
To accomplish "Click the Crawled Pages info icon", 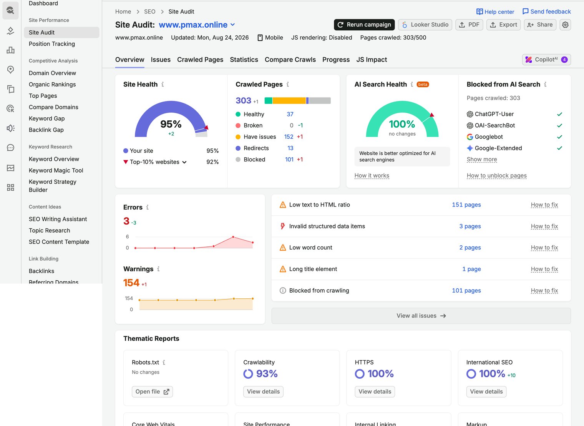I will pyautogui.click(x=288, y=84).
